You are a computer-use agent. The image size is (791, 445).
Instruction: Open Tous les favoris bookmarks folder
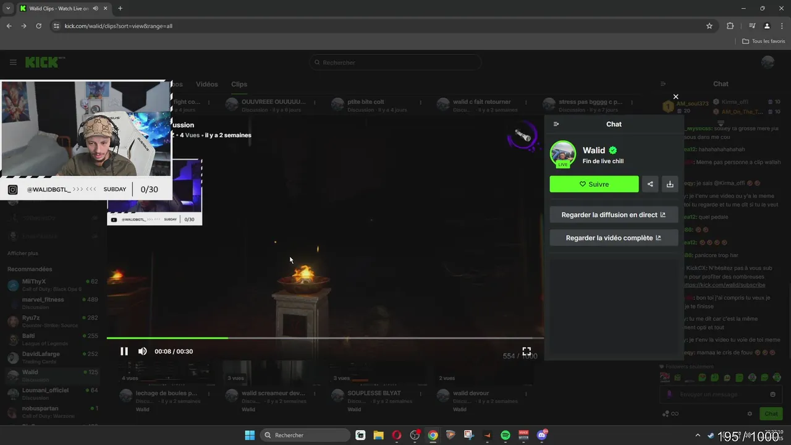[x=763, y=41]
